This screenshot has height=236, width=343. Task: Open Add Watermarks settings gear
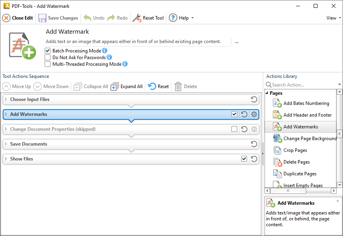point(254,114)
